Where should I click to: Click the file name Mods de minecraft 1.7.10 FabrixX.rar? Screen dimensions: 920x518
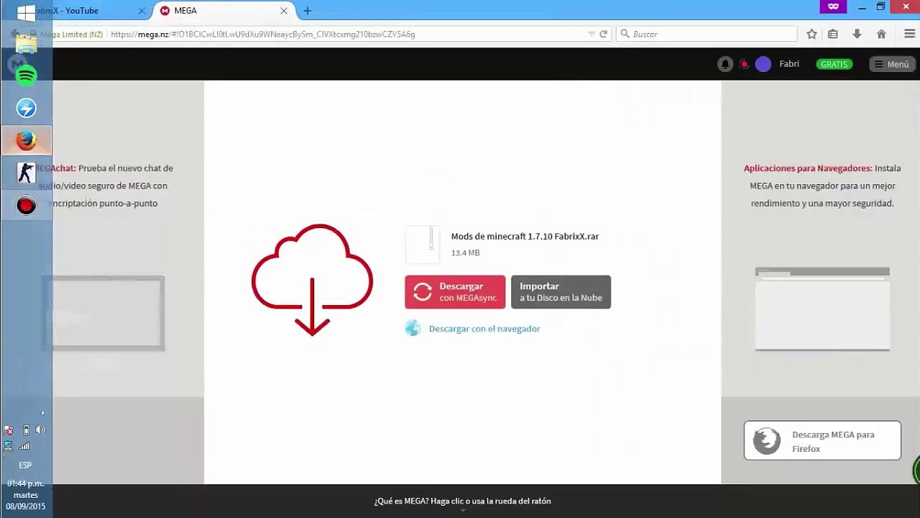click(x=525, y=236)
